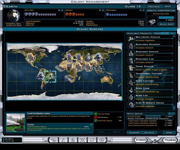
Task: Select the Trade Center project icon
Action: 131,68
